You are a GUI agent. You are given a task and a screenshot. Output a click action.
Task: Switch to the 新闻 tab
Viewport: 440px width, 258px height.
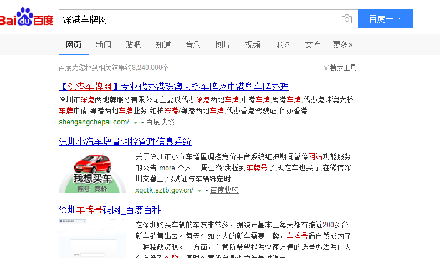103,44
